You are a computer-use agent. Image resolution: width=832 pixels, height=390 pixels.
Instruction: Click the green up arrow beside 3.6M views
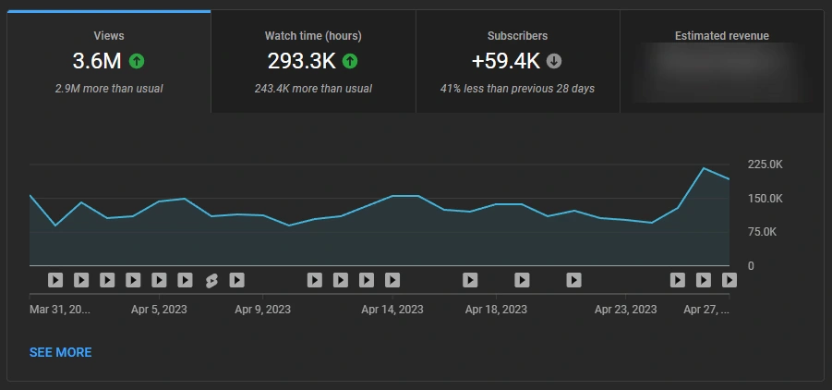click(137, 62)
